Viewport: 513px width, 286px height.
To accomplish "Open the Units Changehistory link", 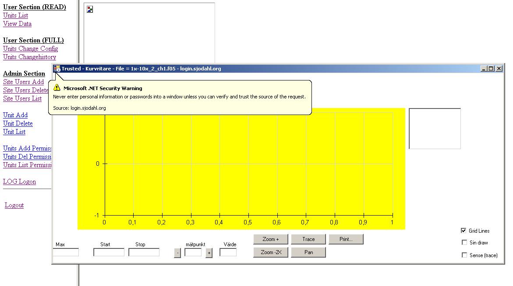I will click(29, 57).
